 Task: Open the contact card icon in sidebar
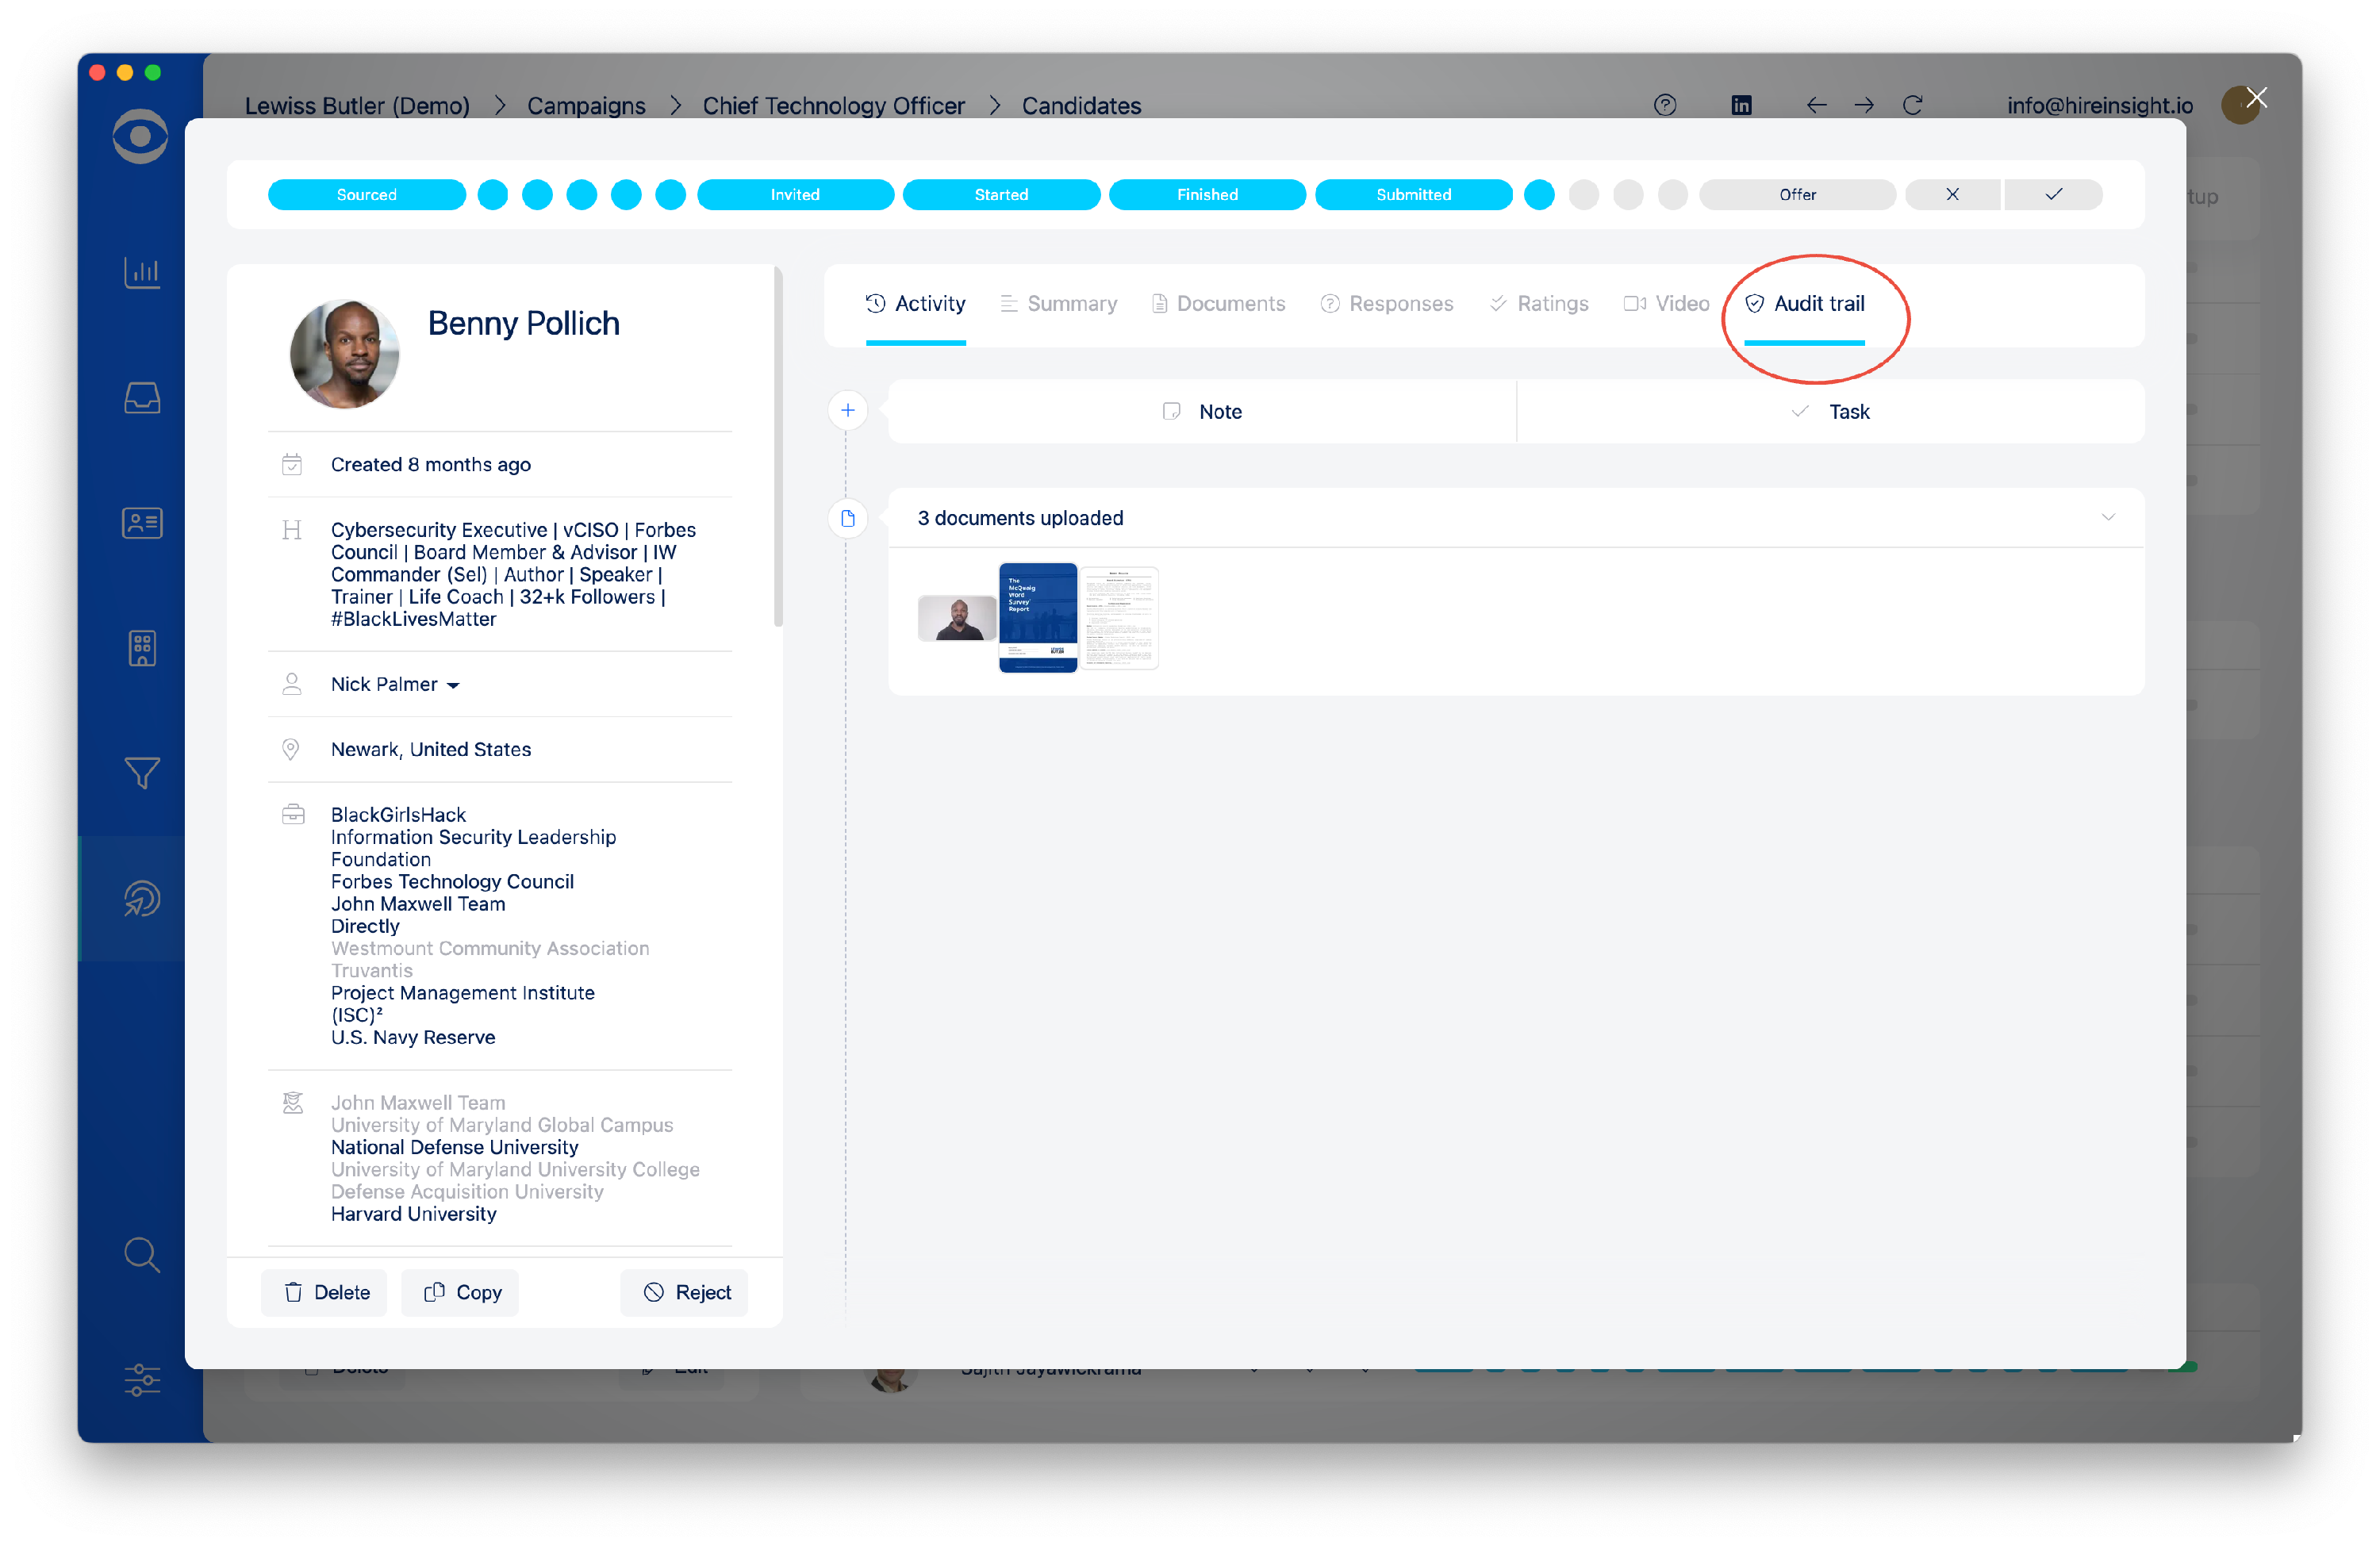[142, 523]
